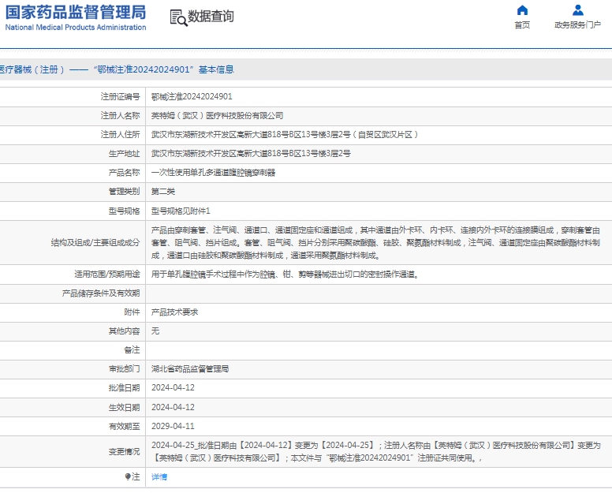Screen dimensions: 612x493
Task: Open the 政务服务门户 user portal icon
Action: (x=577, y=9)
